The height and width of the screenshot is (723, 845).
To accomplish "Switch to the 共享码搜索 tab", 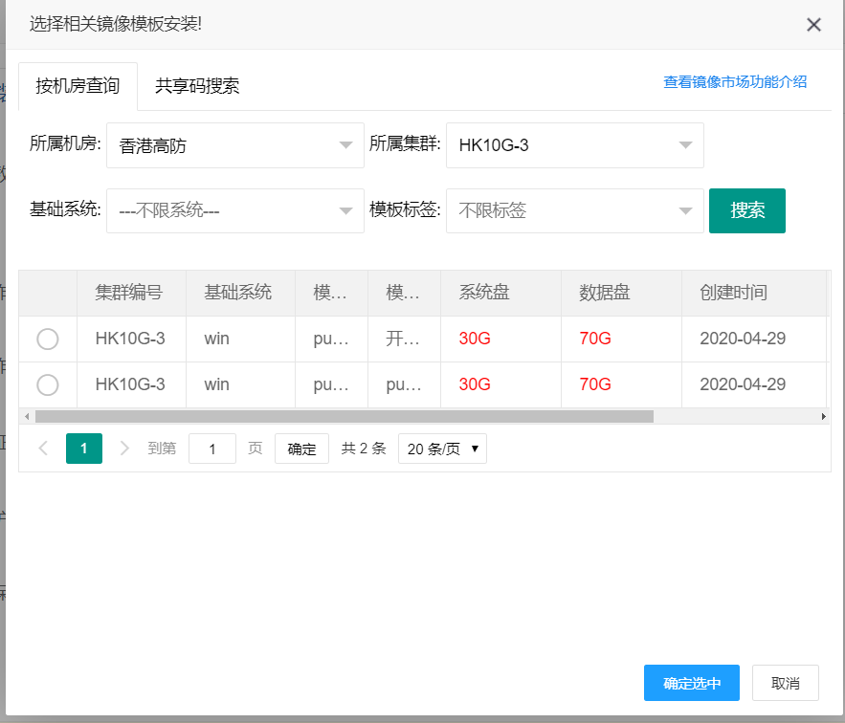I will click(197, 86).
